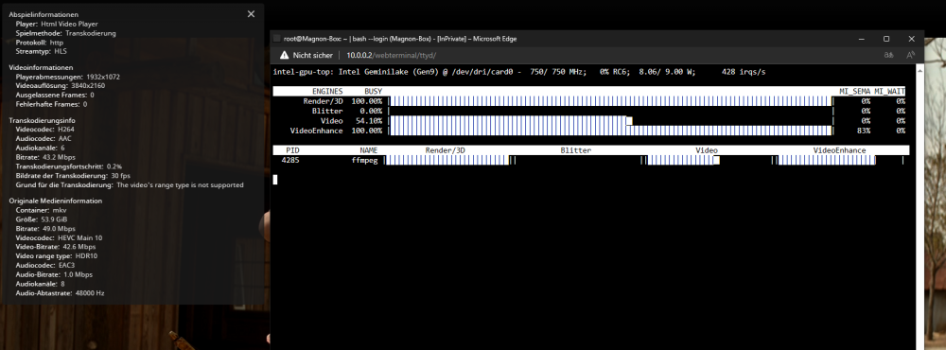Click the 'Bitrate: 49.0 Mbps' line

[45, 229]
